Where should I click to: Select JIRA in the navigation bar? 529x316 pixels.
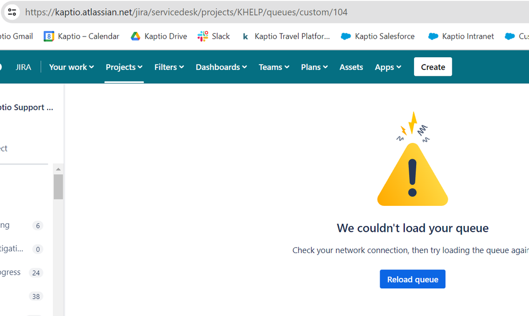coord(23,67)
